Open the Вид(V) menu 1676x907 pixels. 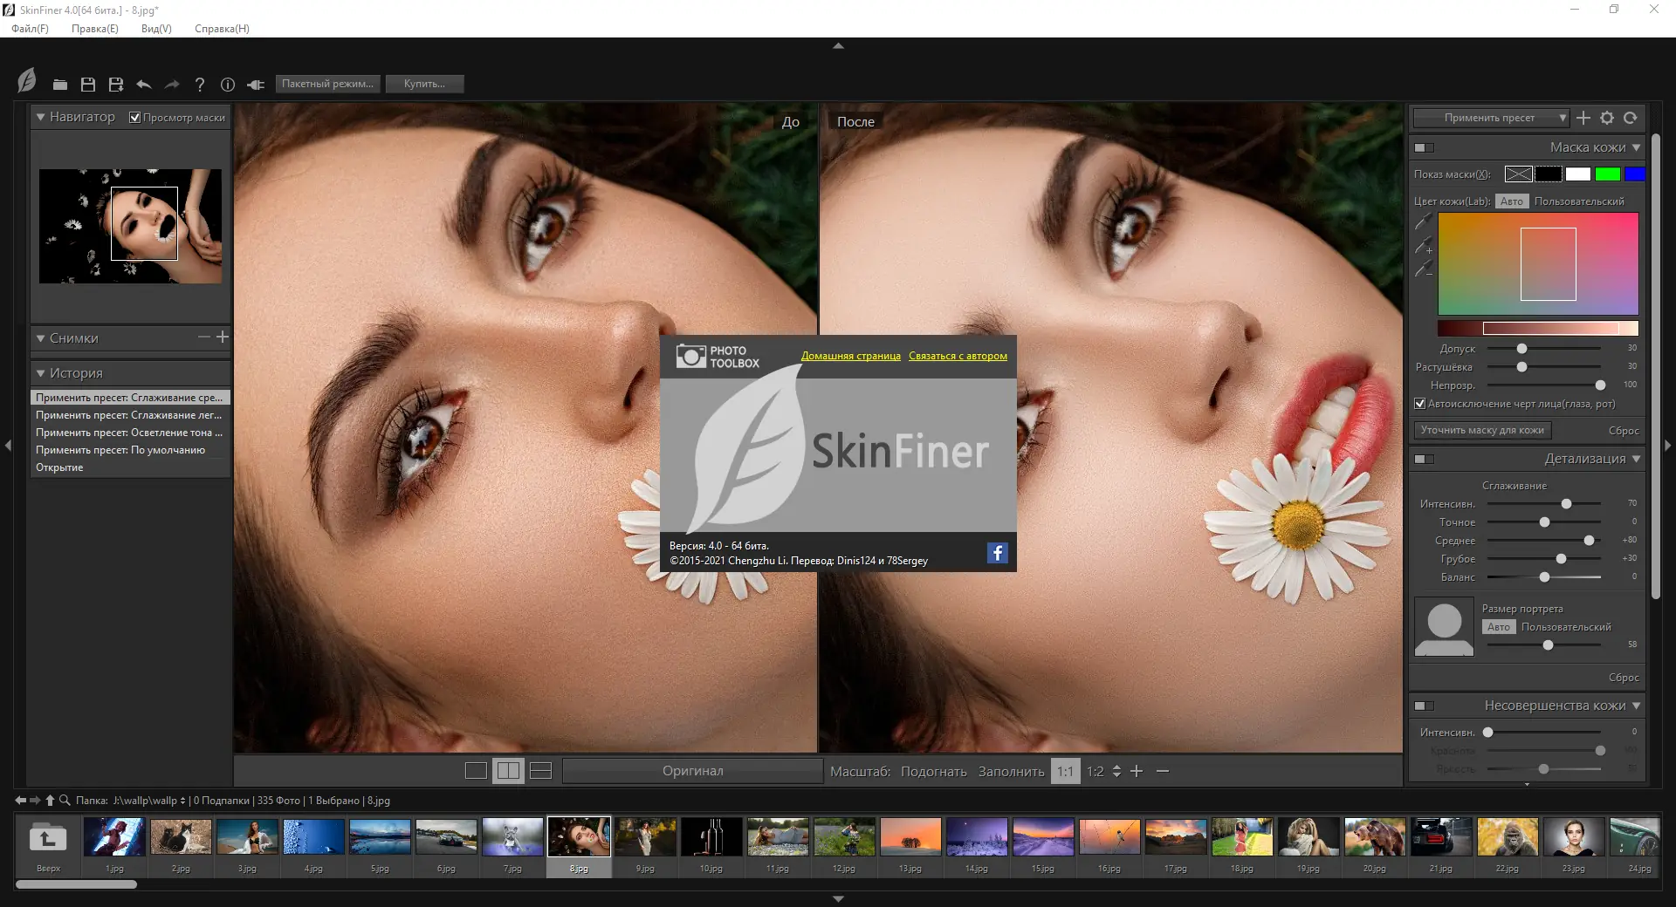click(x=156, y=29)
